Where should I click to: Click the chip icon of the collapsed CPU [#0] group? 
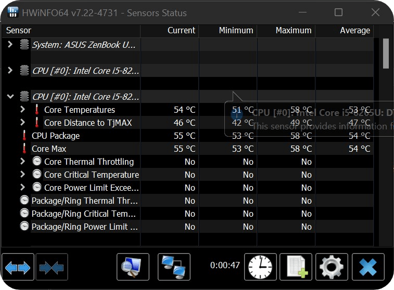(x=24, y=71)
